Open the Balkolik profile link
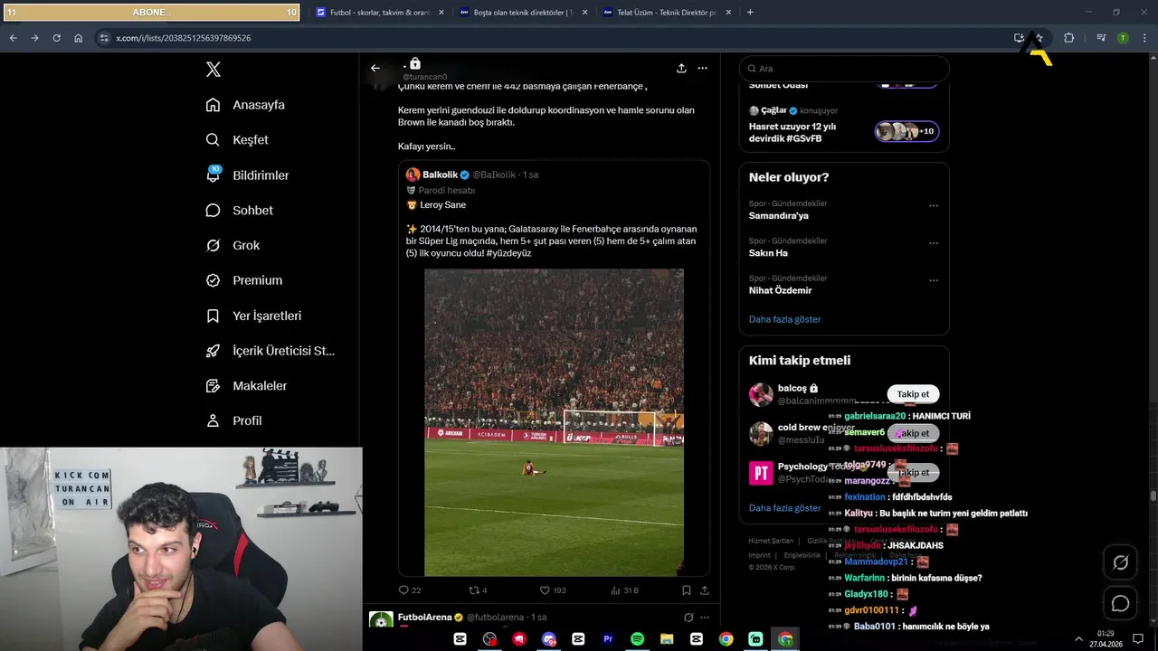Viewport: 1158px width, 651px height. [x=440, y=175]
